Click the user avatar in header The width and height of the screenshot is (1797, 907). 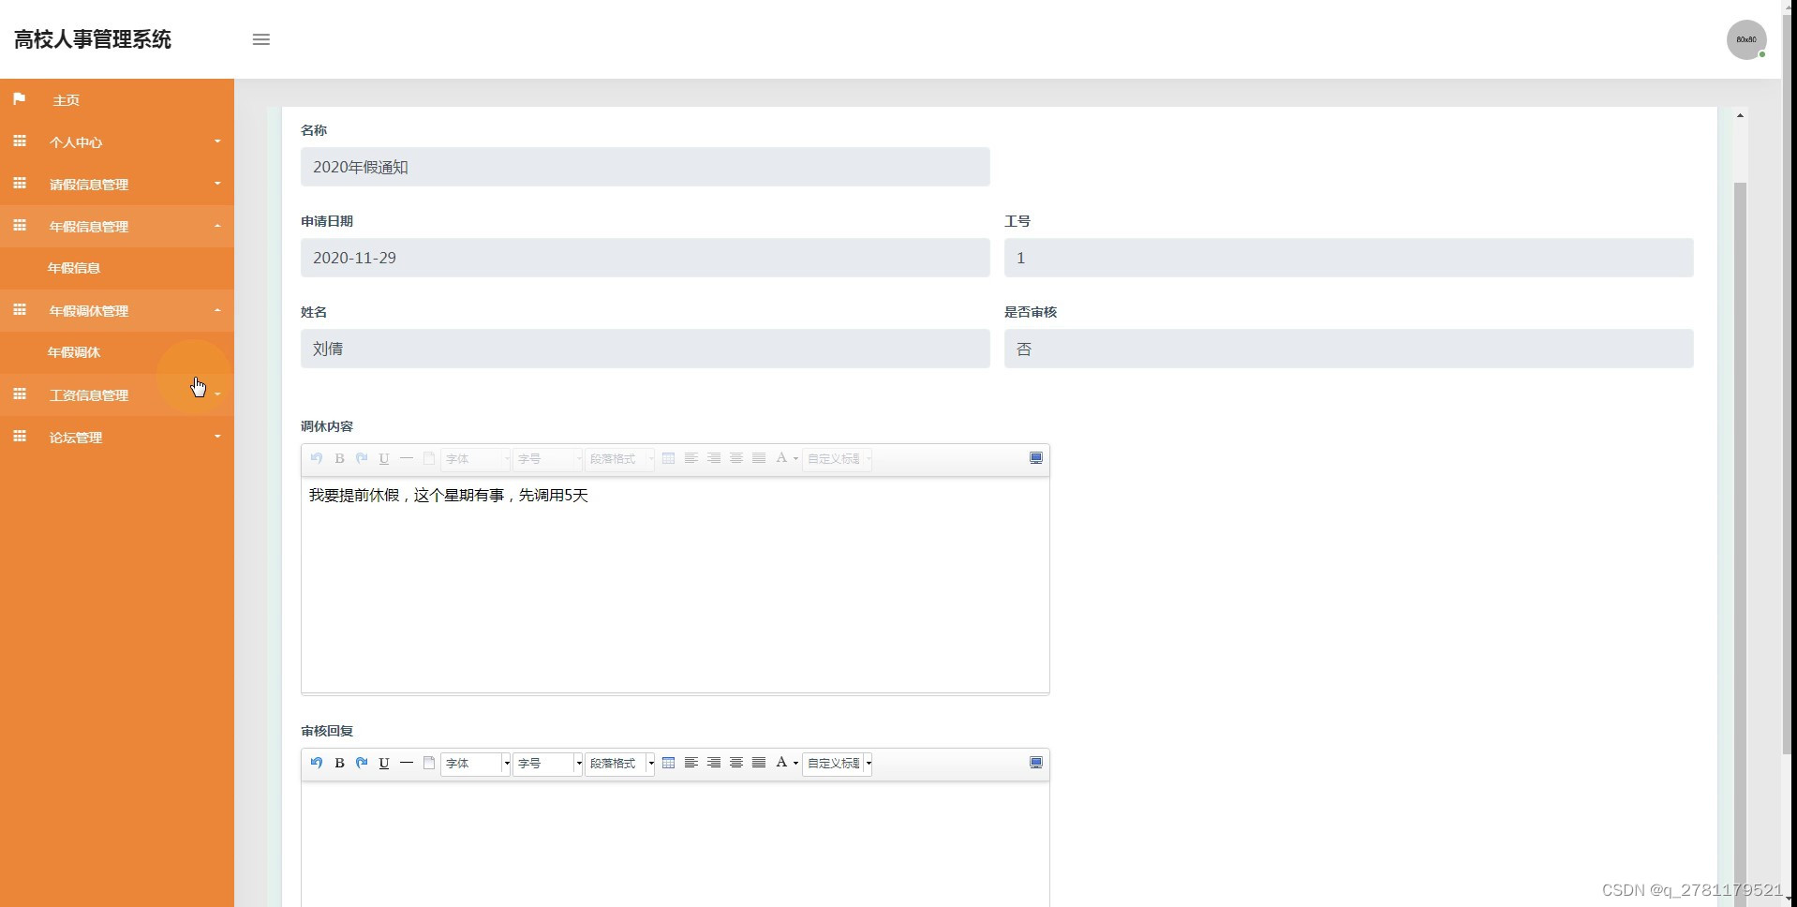(1746, 39)
